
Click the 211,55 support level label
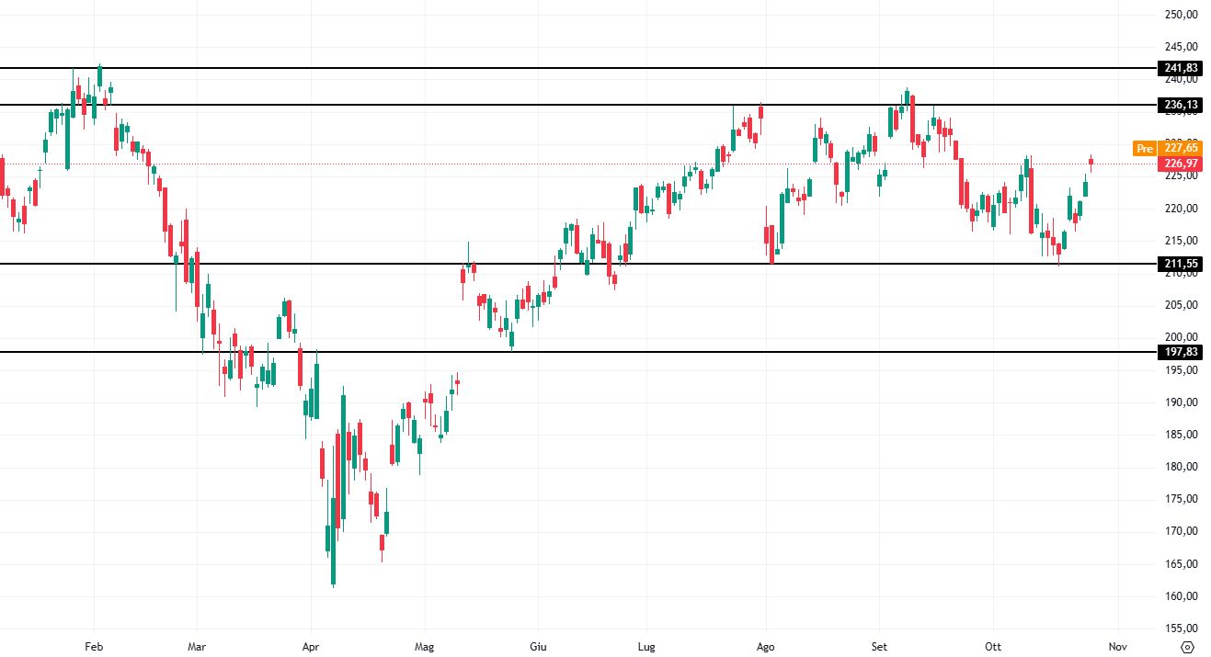point(1181,265)
